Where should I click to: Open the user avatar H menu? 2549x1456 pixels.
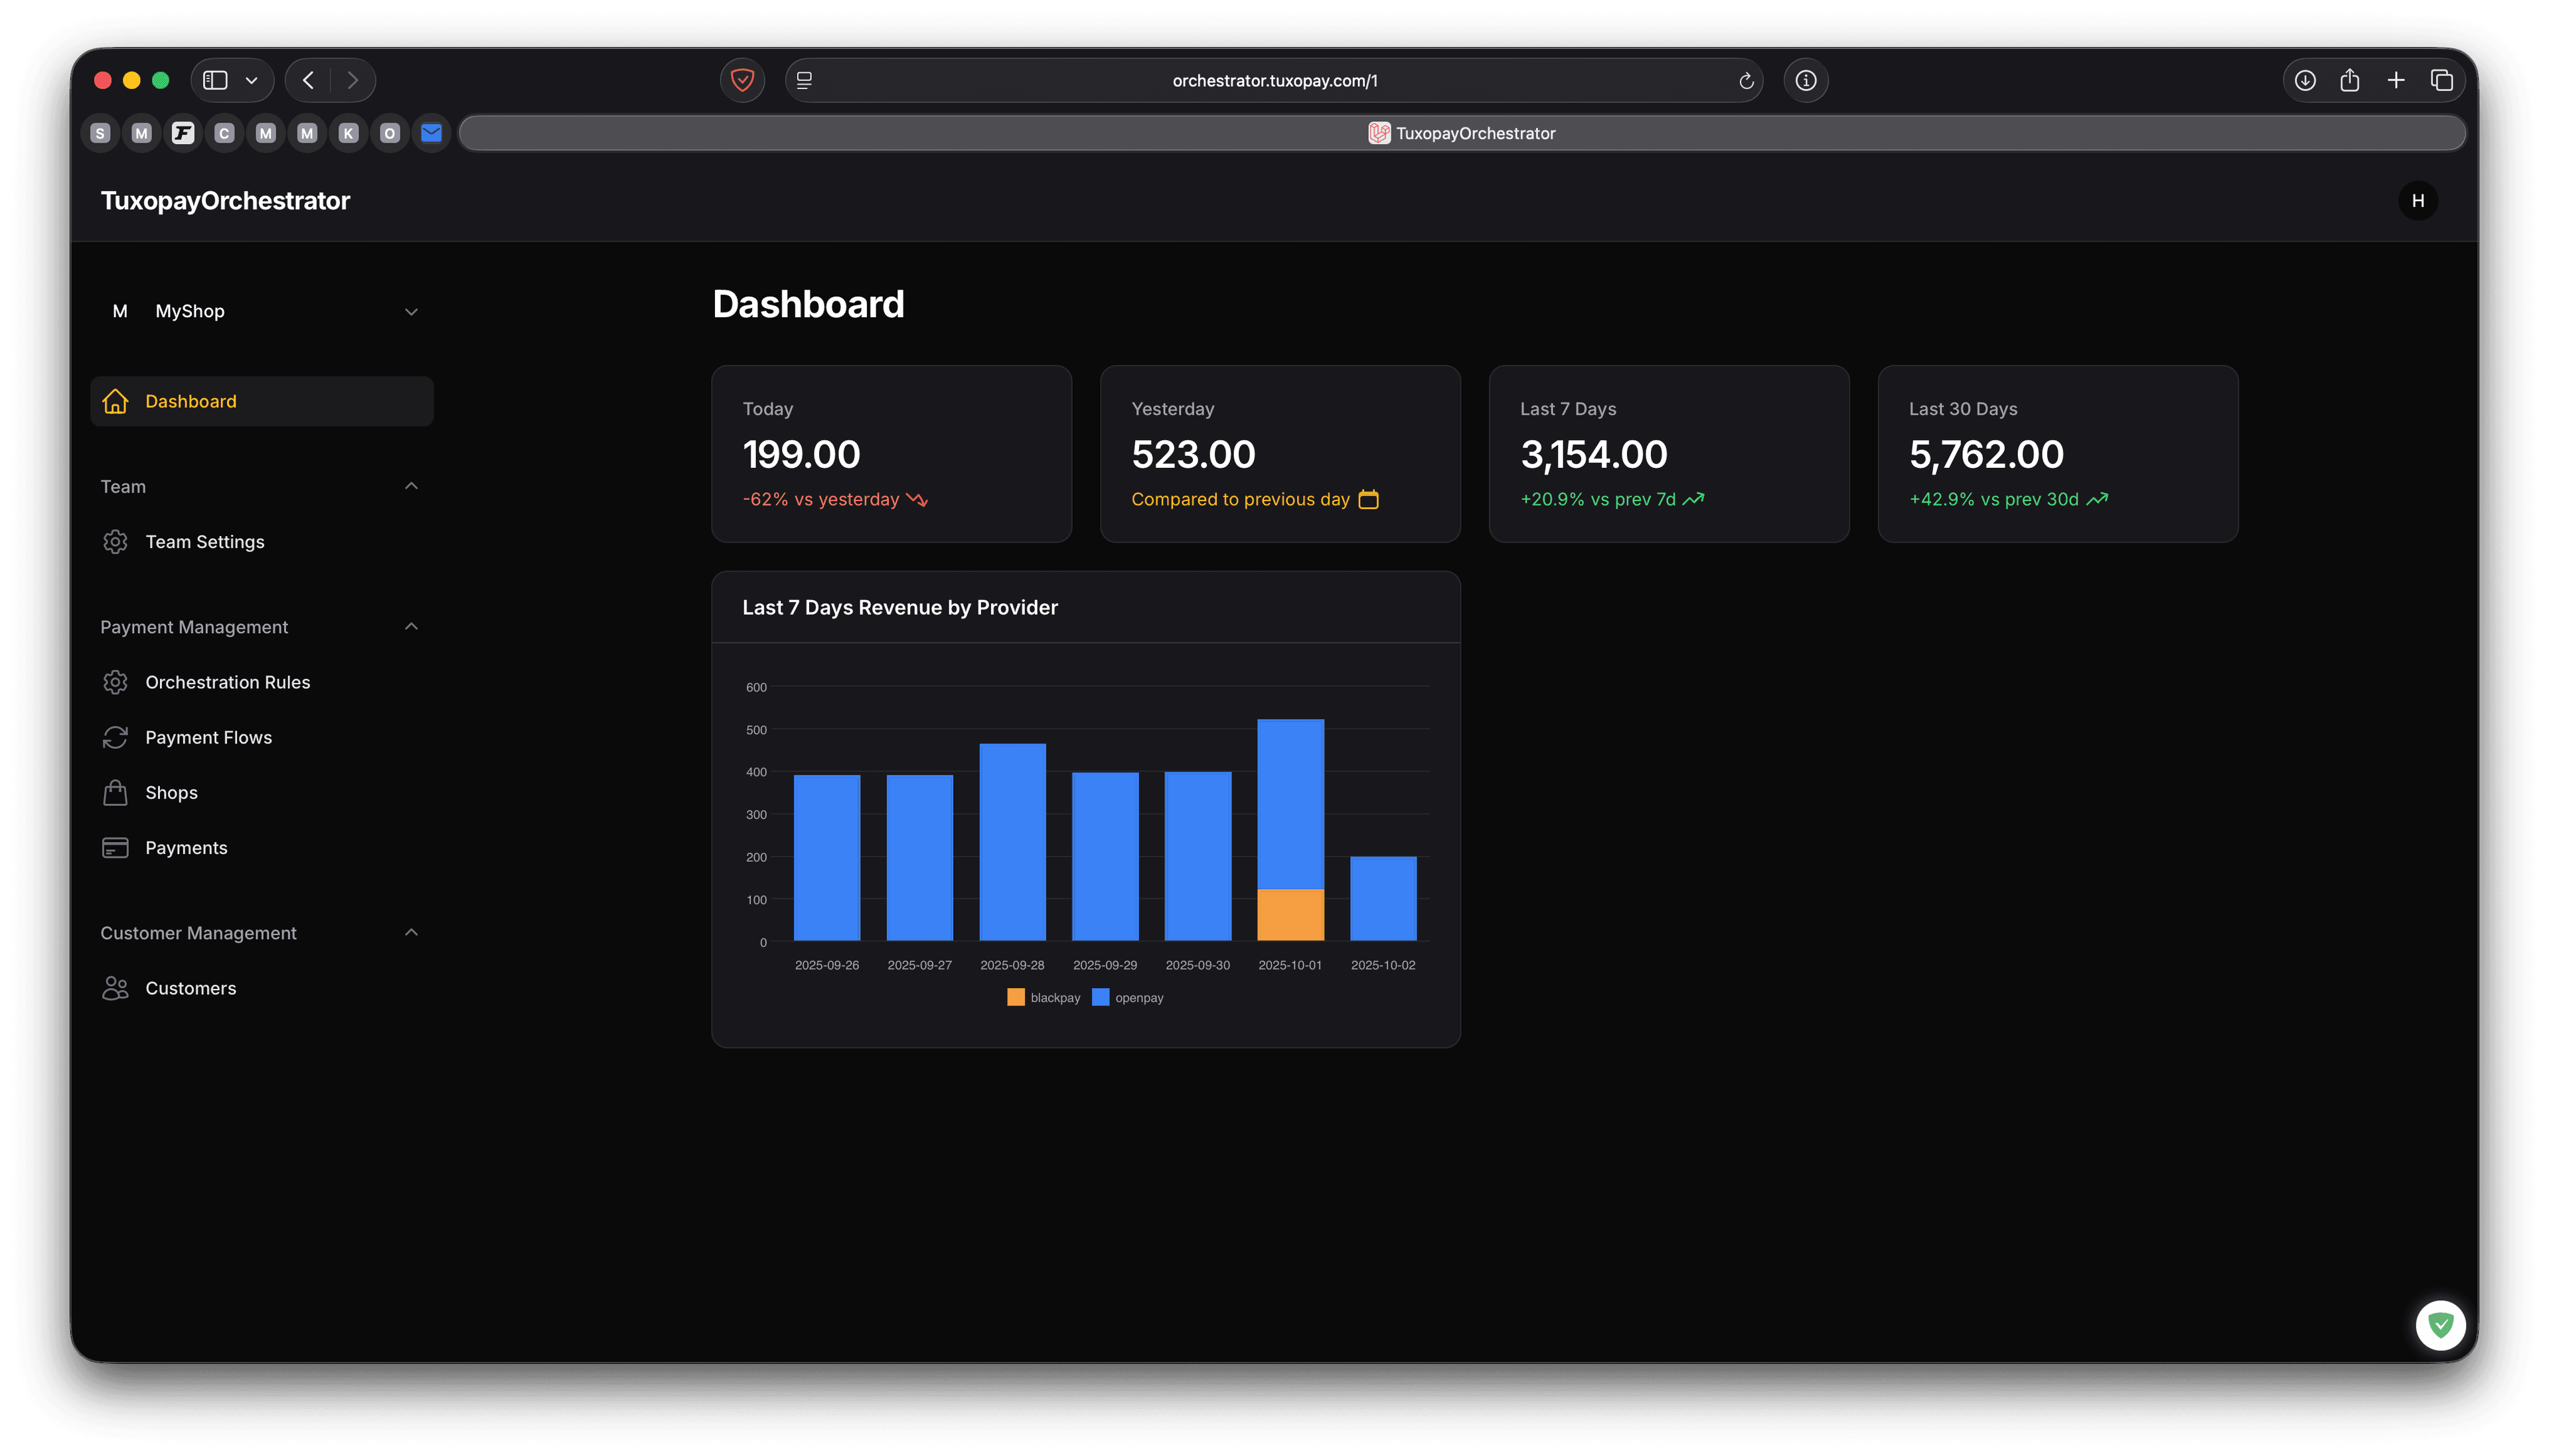(x=2417, y=201)
